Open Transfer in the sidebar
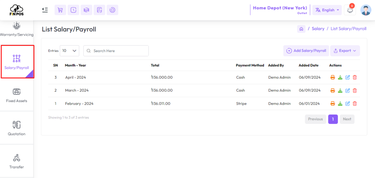The height and width of the screenshot is (178, 375). [x=16, y=161]
